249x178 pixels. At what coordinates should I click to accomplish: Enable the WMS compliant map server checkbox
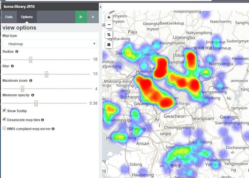(4, 128)
